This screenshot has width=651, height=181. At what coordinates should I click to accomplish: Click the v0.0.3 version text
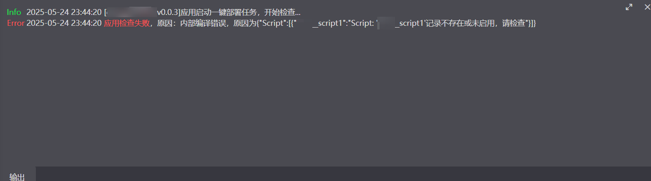click(x=167, y=12)
